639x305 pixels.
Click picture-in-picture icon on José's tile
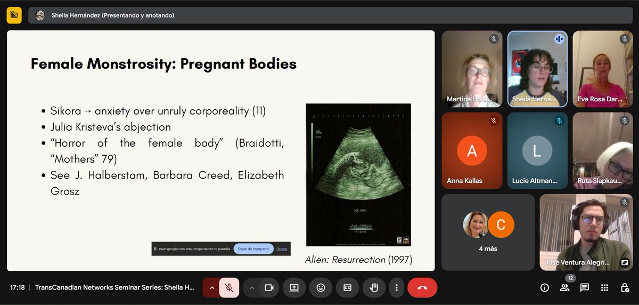coord(624,262)
